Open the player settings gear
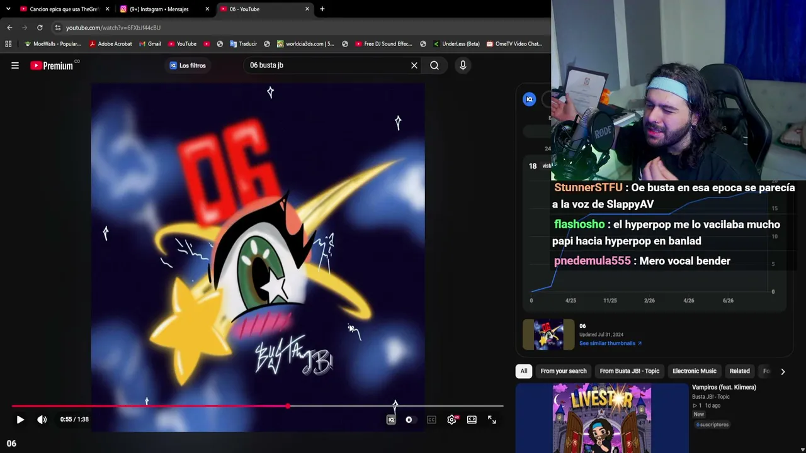Viewport: 806px width, 453px height. click(451, 420)
